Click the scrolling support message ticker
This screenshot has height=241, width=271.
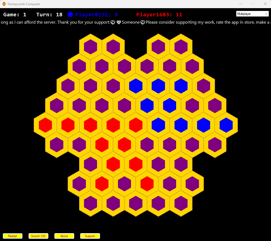(135, 22)
